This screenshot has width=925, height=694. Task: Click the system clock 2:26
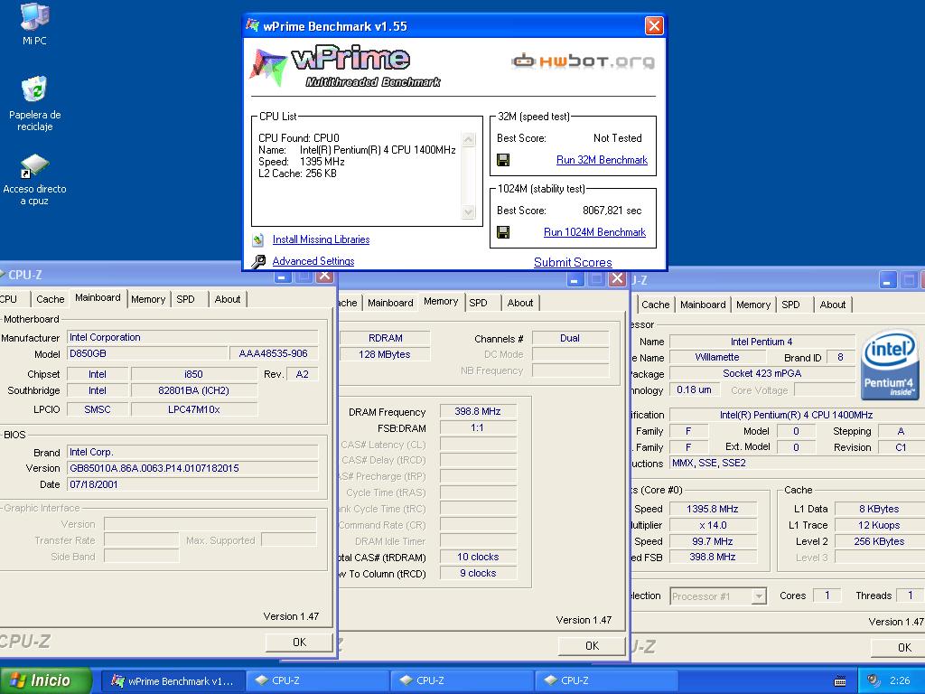point(900,680)
